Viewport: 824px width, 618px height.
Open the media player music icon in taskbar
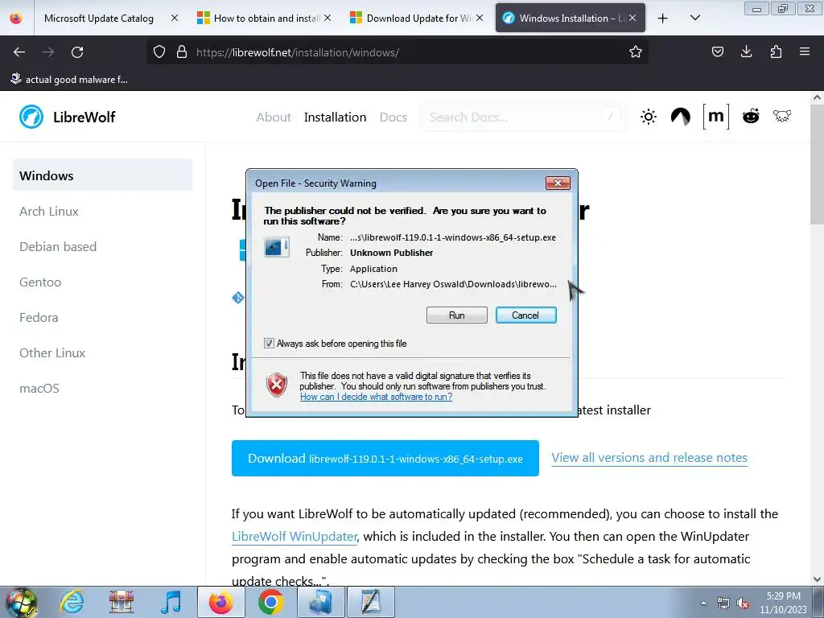coord(171,602)
